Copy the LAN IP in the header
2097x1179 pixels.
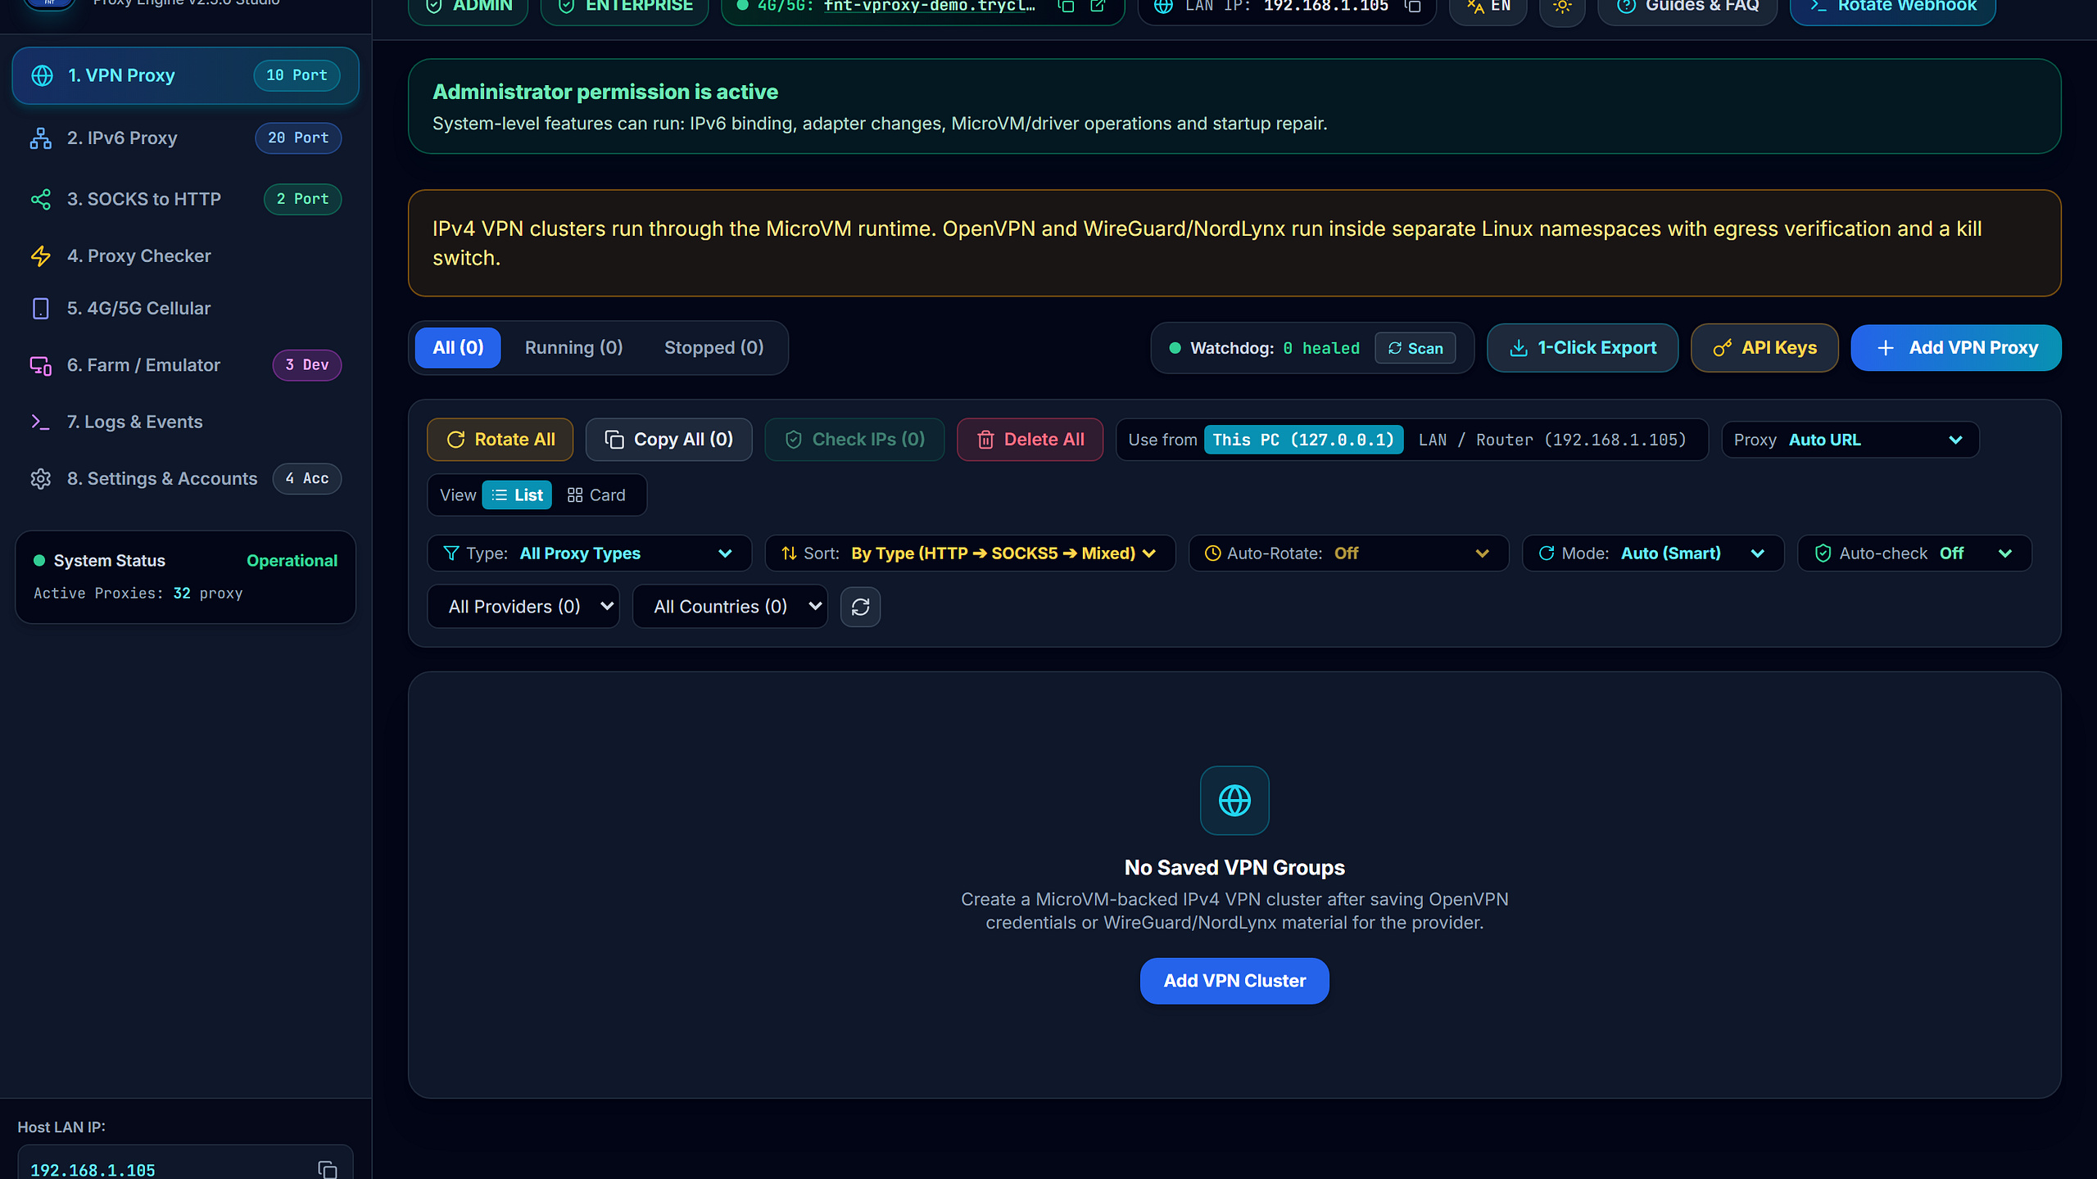tap(1413, 7)
